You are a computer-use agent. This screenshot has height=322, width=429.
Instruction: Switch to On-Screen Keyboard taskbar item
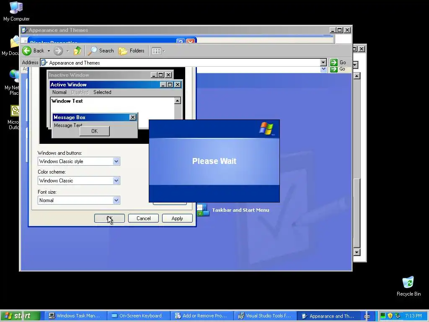pos(138,316)
